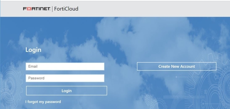This screenshot has width=230, height=109.
Task: Click the Login button
Action: [x=67, y=91]
